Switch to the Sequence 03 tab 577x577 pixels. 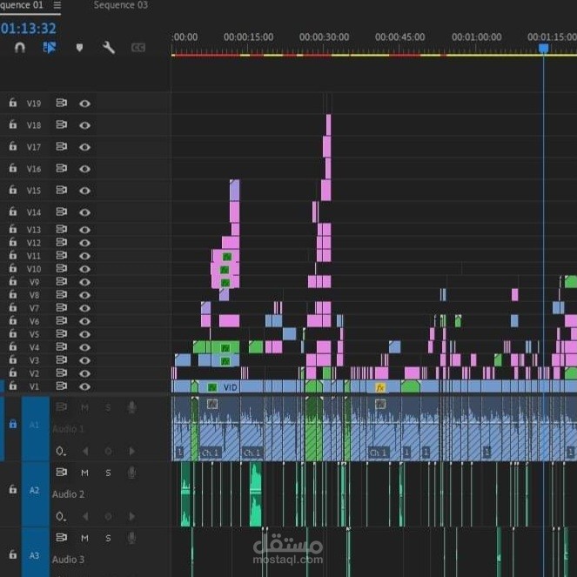click(121, 5)
